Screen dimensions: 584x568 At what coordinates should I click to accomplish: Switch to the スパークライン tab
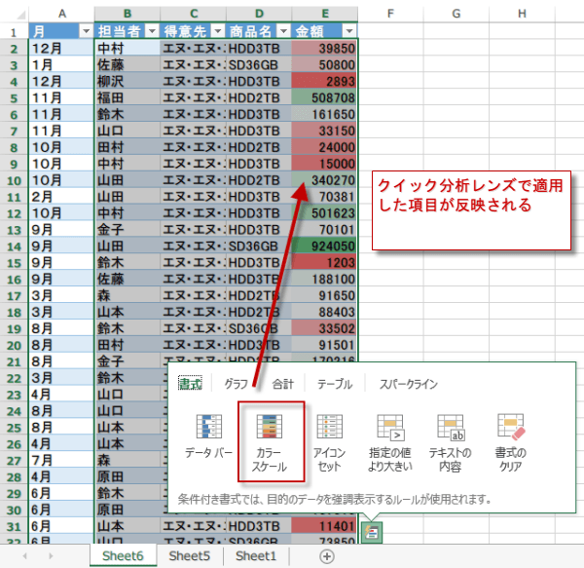(409, 384)
